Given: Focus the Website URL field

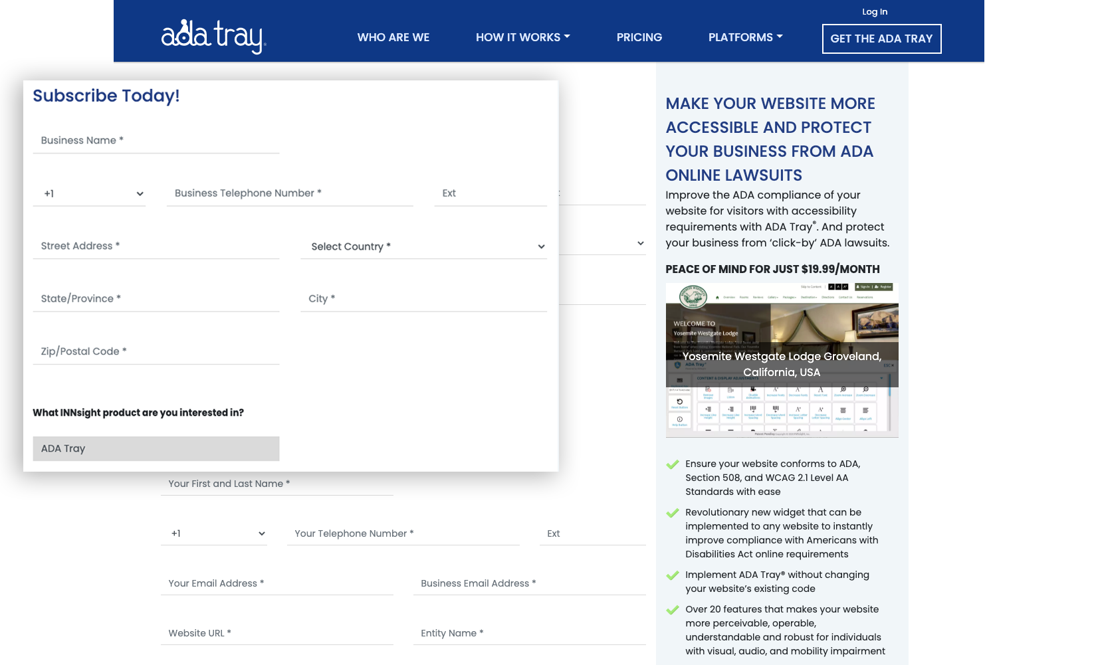Looking at the screenshot, I should (276, 633).
